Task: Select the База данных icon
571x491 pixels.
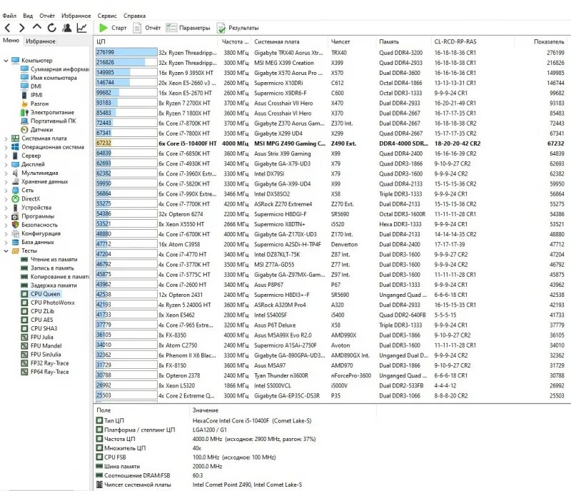Action: click(x=15, y=242)
